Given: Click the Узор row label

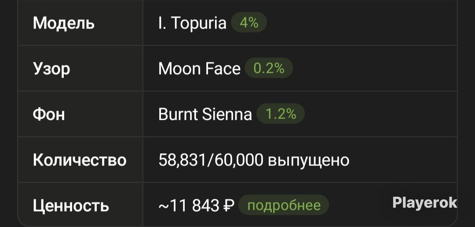Looking at the screenshot, I should click(x=51, y=69).
